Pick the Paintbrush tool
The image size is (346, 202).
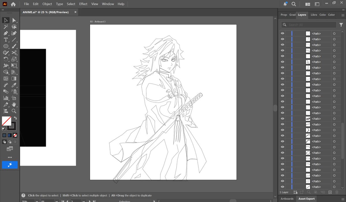click(14, 46)
